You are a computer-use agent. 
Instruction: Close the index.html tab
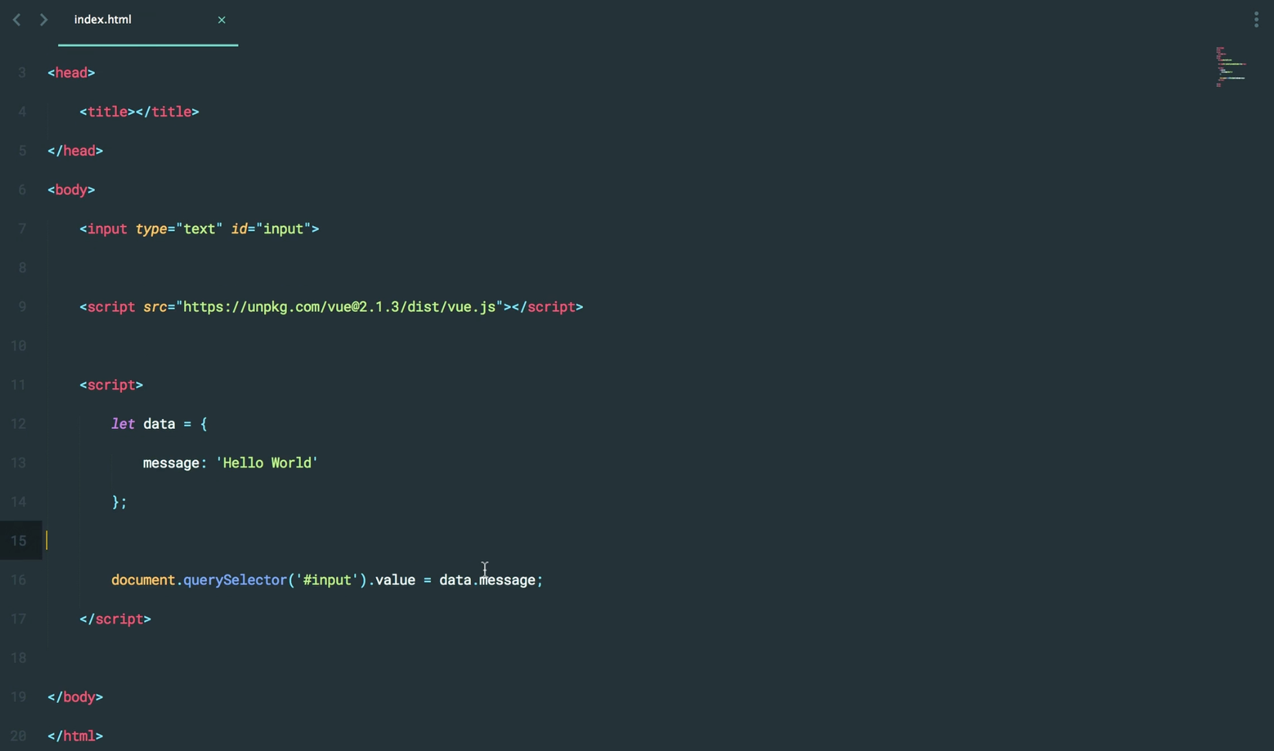point(222,20)
